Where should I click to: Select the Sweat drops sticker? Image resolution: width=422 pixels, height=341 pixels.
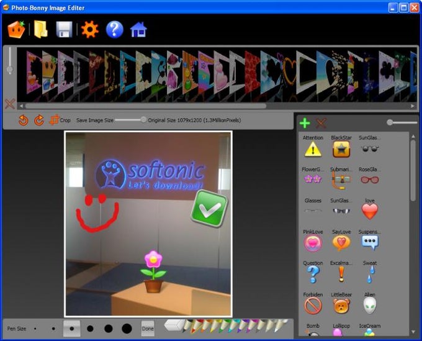(370, 272)
